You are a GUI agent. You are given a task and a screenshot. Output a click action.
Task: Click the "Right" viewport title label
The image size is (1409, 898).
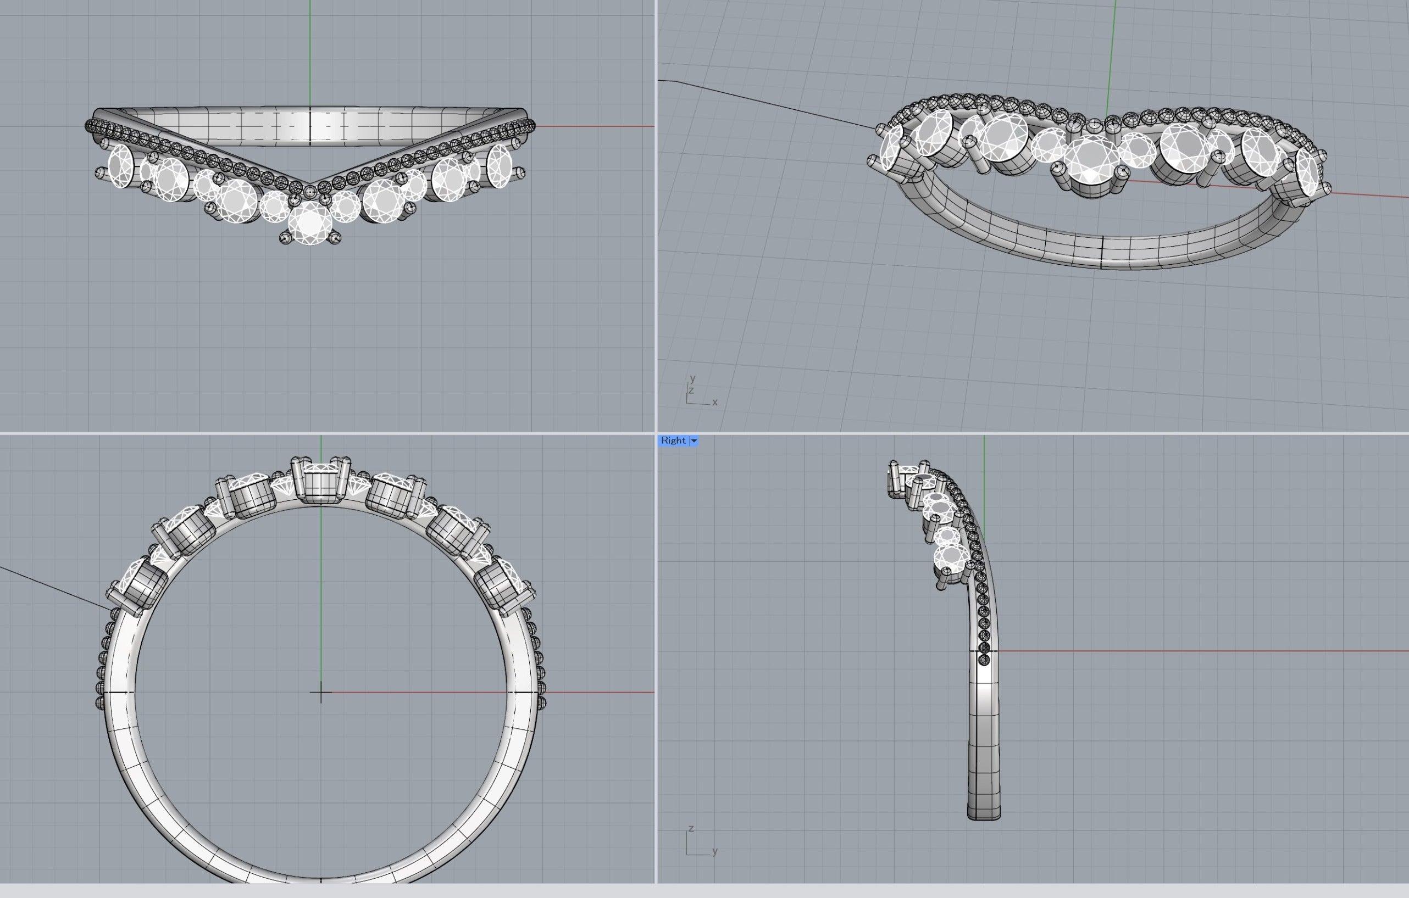tap(673, 441)
